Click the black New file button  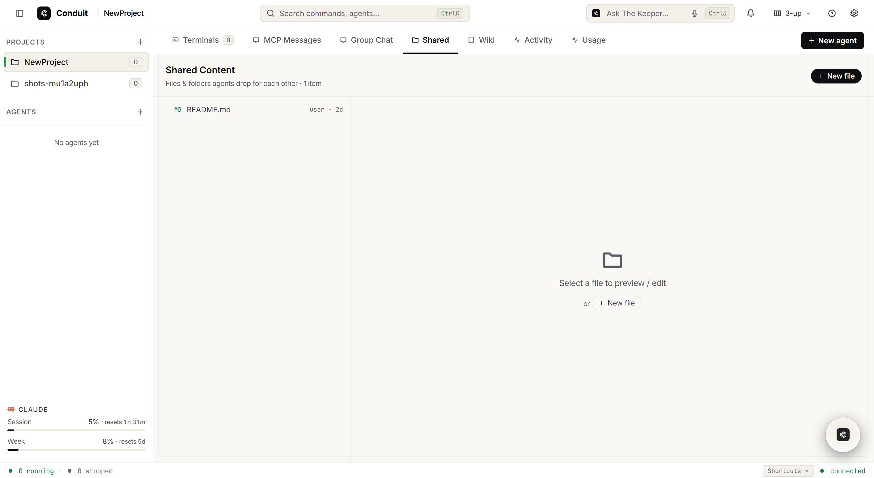[836, 76]
